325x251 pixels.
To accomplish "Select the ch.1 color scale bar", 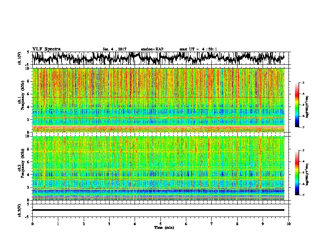I will [297, 105].
